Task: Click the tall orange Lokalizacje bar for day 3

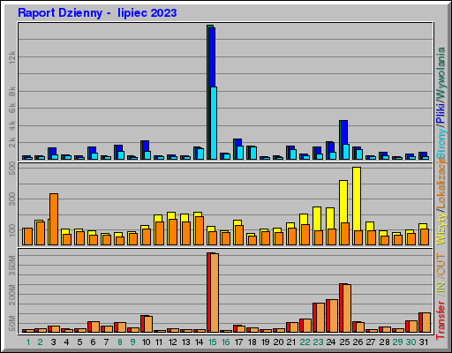Action: pos(54,219)
